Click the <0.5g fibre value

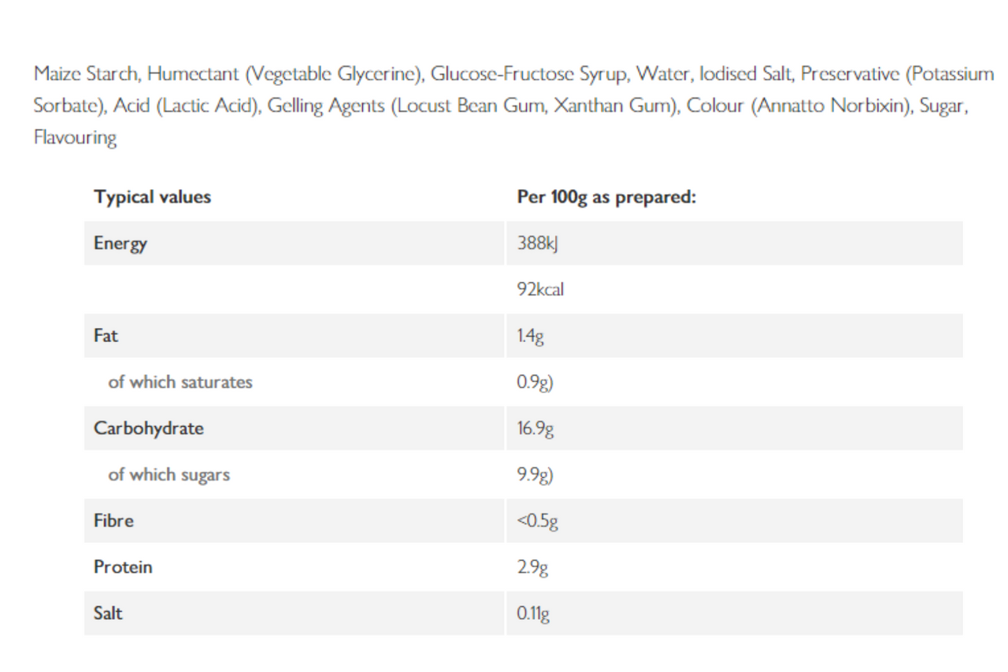pos(538,522)
